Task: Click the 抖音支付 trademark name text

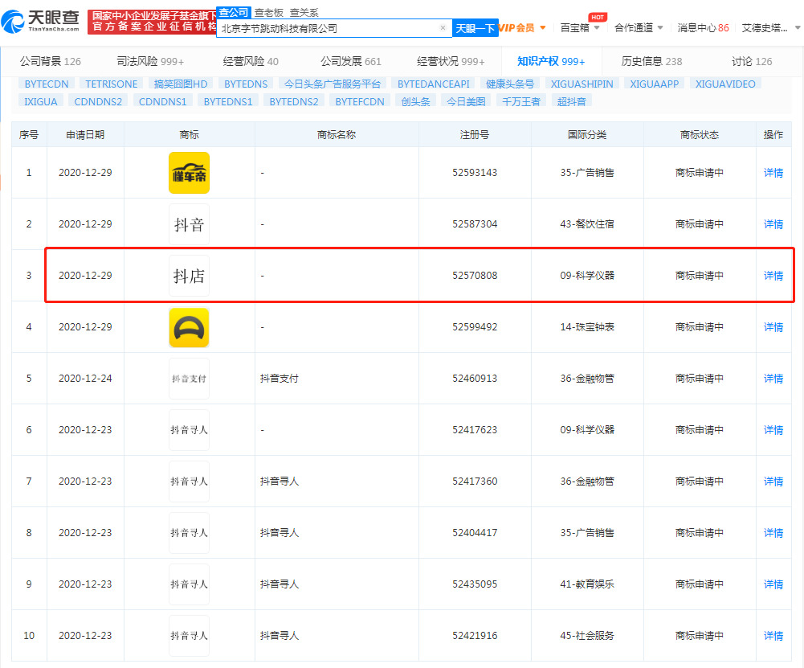Action: pyautogui.click(x=280, y=379)
